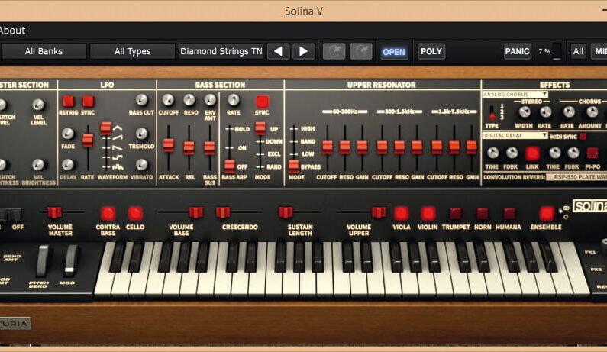Click the first greyed-out MIDI learn icon
The width and height of the screenshot is (607, 352).
pos(334,51)
